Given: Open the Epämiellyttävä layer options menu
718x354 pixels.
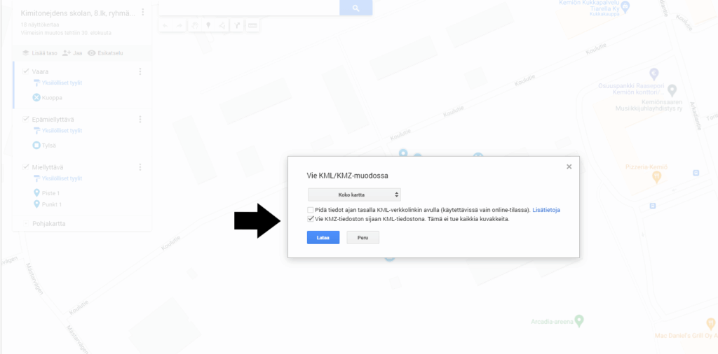Looking at the screenshot, I should (x=140, y=119).
